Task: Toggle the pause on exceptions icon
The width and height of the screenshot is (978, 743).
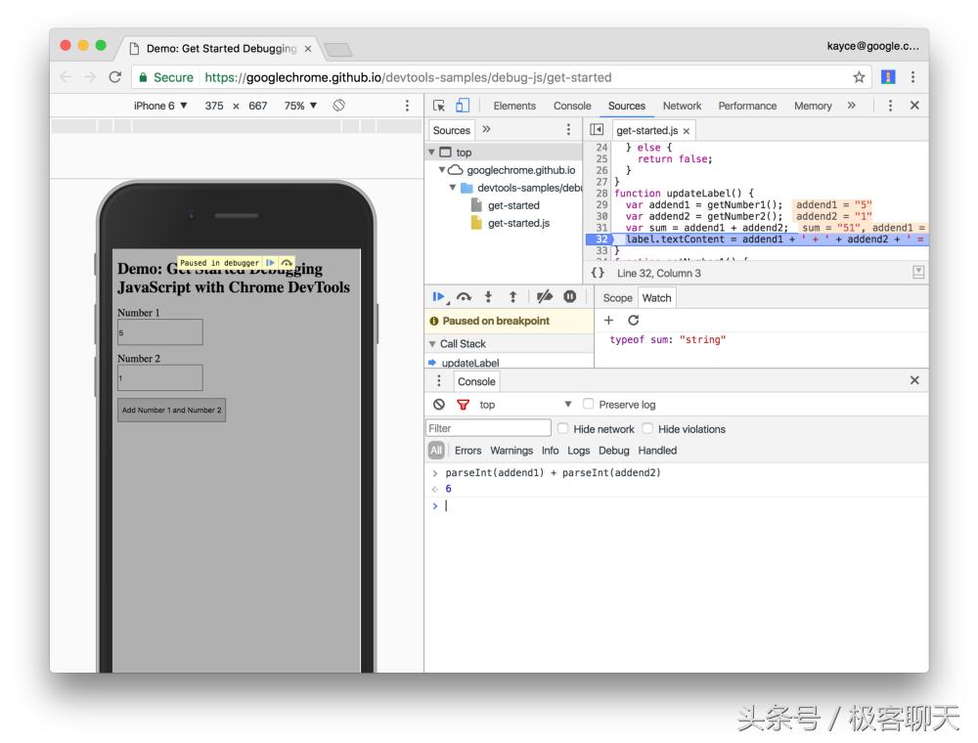Action: tap(570, 297)
